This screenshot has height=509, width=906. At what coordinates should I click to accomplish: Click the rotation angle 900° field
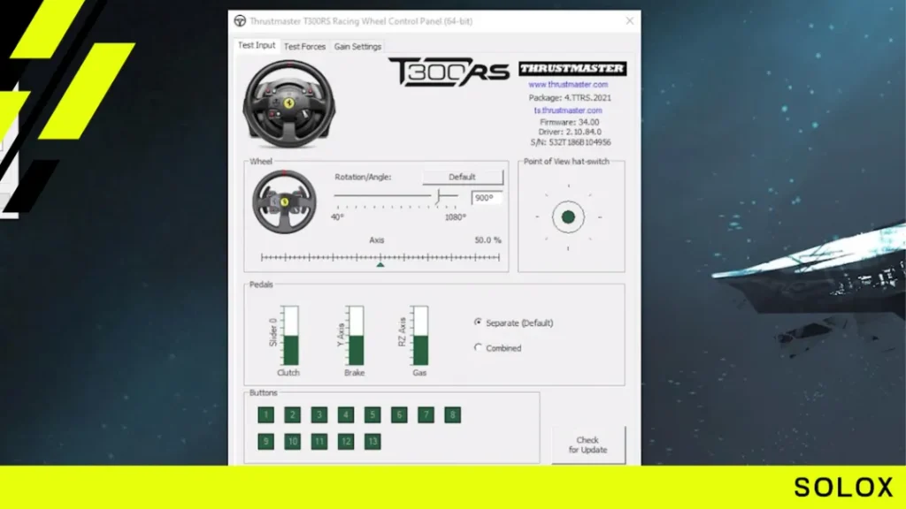click(x=487, y=198)
